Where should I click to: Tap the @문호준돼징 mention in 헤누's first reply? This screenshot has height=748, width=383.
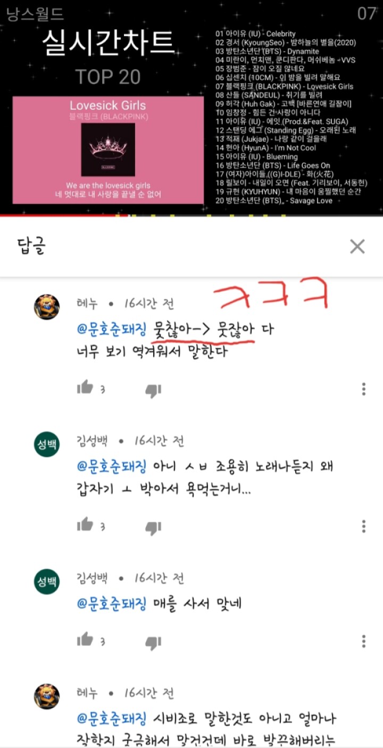click(x=112, y=329)
